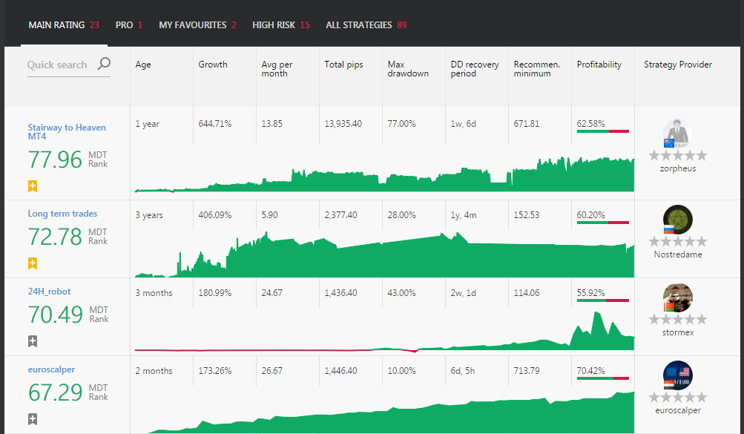This screenshot has width=744, height=434.
Task: Click the star rating under zorpheus avatar
Action: pos(677,155)
